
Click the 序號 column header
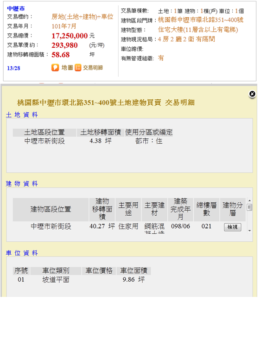click(21, 271)
